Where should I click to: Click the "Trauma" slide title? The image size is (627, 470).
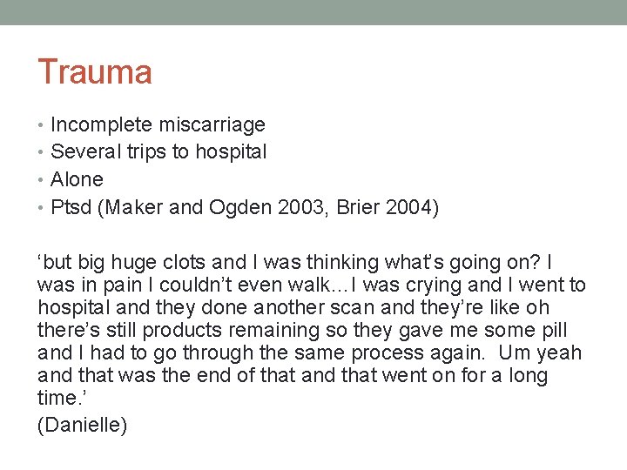click(x=94, y=71)
